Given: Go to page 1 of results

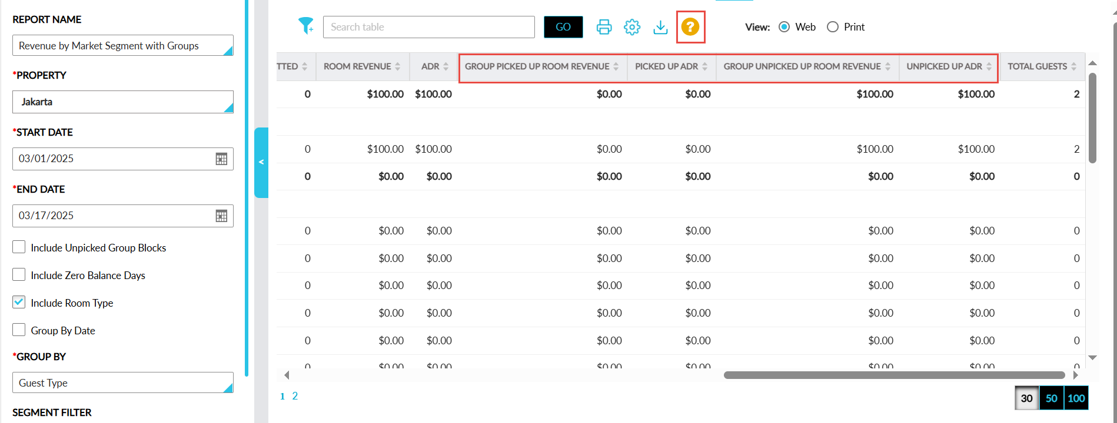Looking at the screenshot, I should click(282, 396).
